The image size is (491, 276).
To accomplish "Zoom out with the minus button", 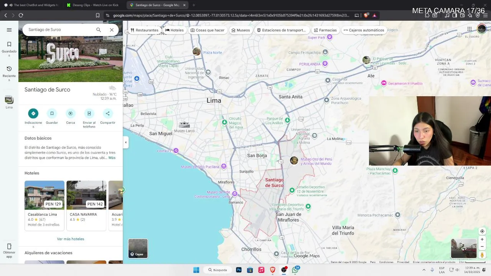I will (482, 246).
